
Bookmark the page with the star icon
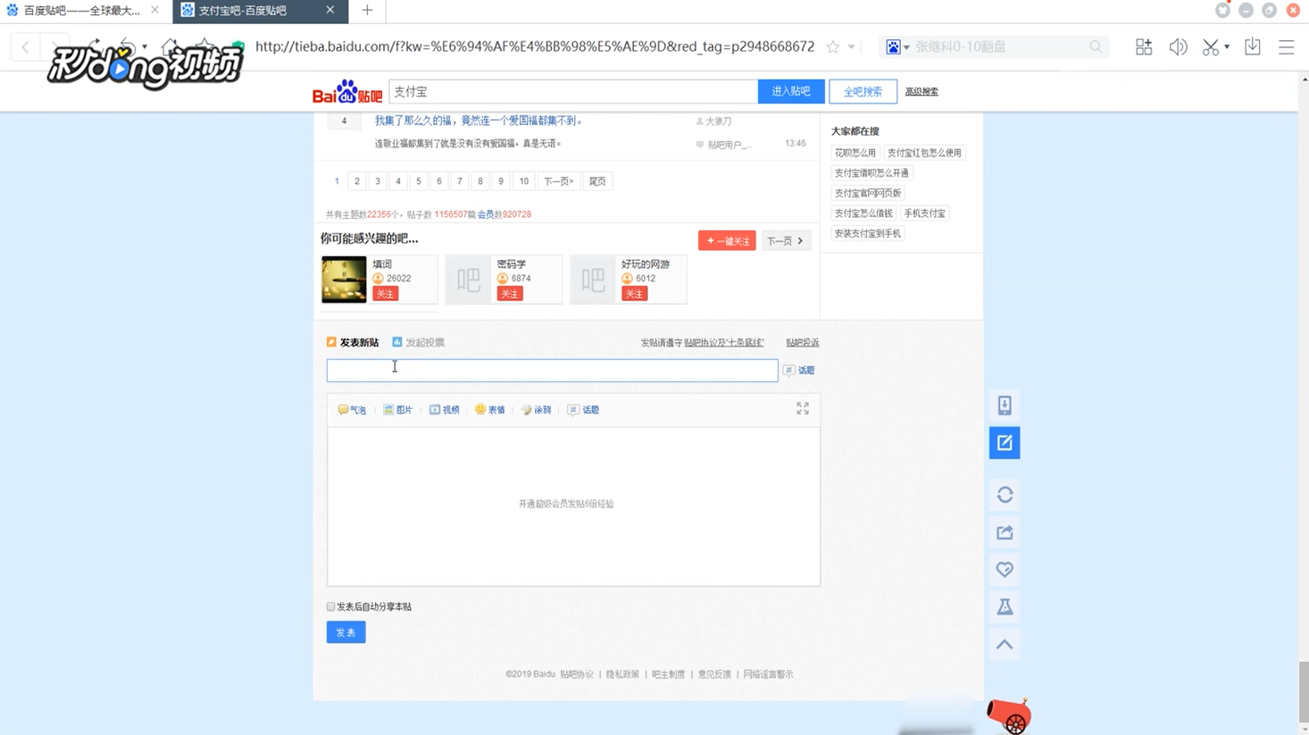tap(833, 46)
